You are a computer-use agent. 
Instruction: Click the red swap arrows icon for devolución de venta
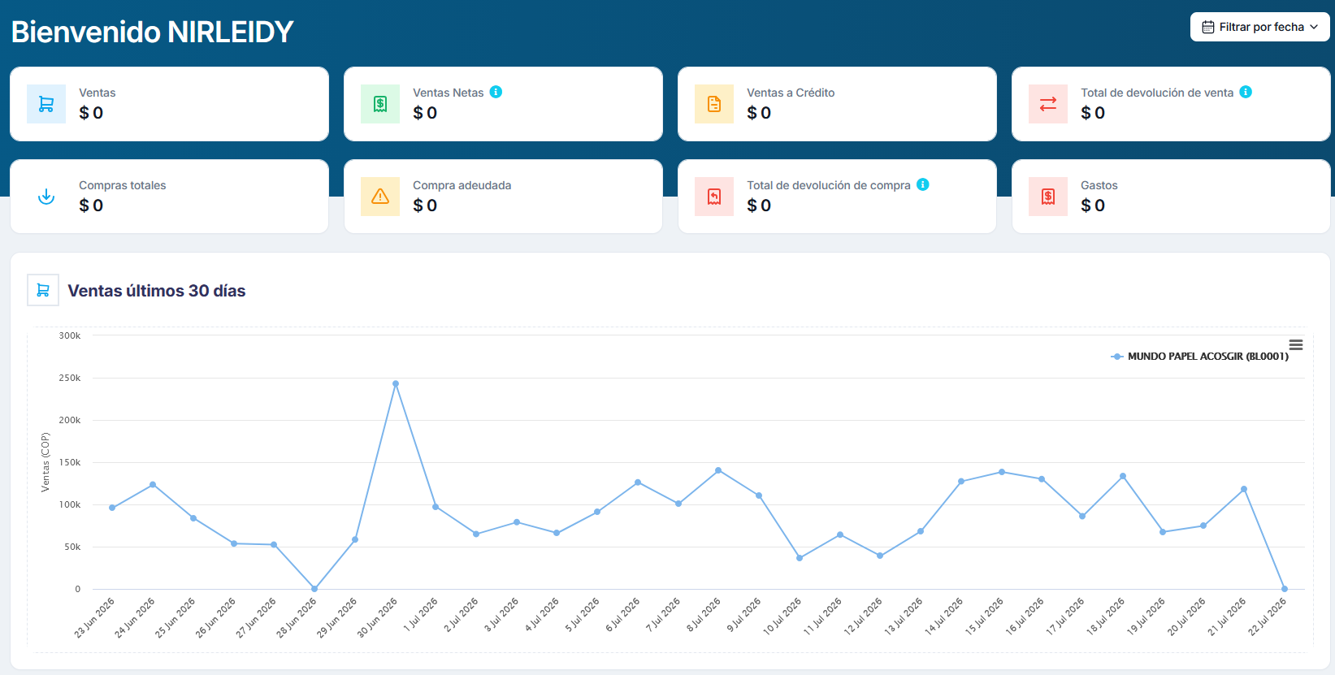coord(1048,104)
